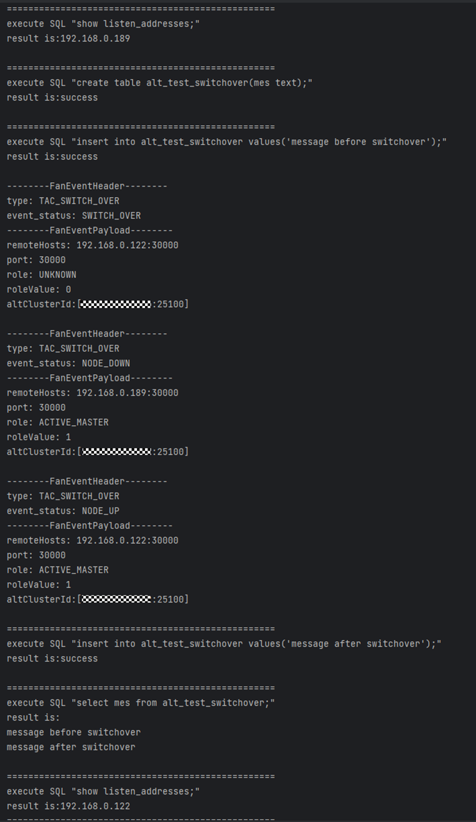
Task: Click the result line showing 192.168.0.122
Action: point(68,806)
